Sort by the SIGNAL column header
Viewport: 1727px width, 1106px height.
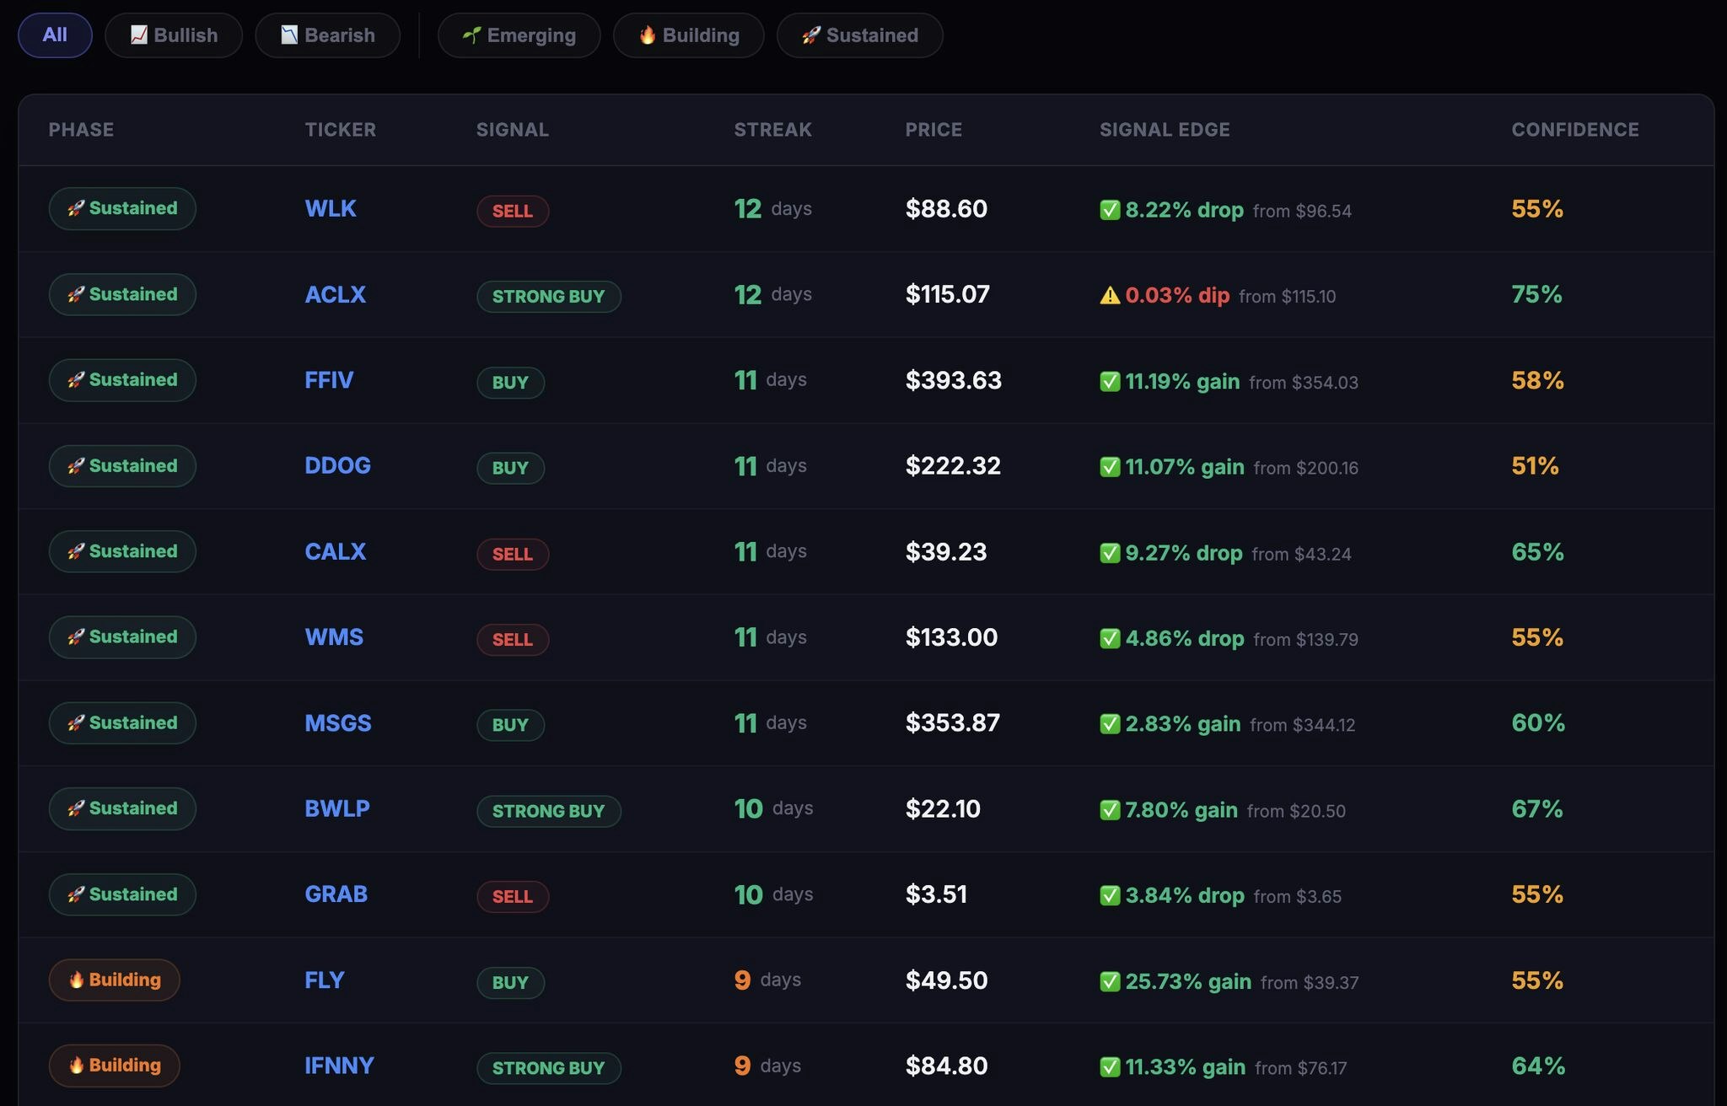click(x=513, y=130)
